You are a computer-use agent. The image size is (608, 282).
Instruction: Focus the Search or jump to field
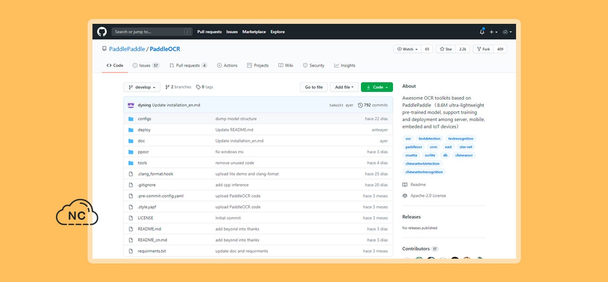click(x=152, y=32)
